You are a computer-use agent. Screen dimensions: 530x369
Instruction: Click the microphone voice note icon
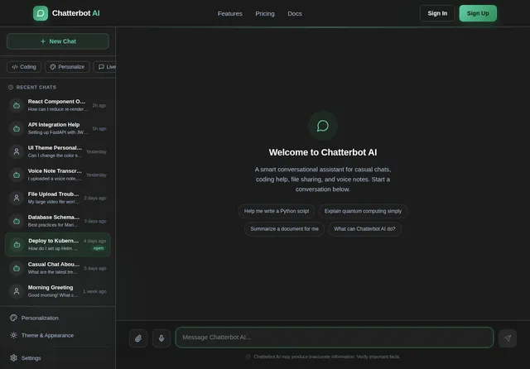pos(161,338)
